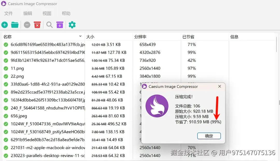Open the 视图 menu
Image resolution: width=280 pixels, height=161 pixels.
pos(47,13)
